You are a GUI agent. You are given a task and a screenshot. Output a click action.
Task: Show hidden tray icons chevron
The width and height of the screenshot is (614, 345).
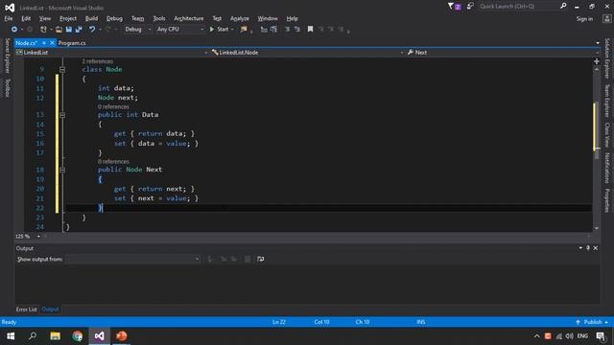tap(537, 336)
